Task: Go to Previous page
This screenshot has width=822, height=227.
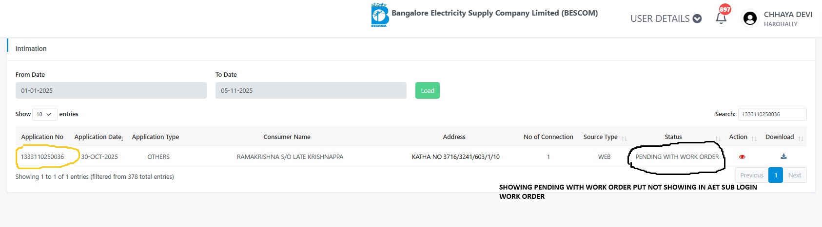Action: (x=751, y=175)
